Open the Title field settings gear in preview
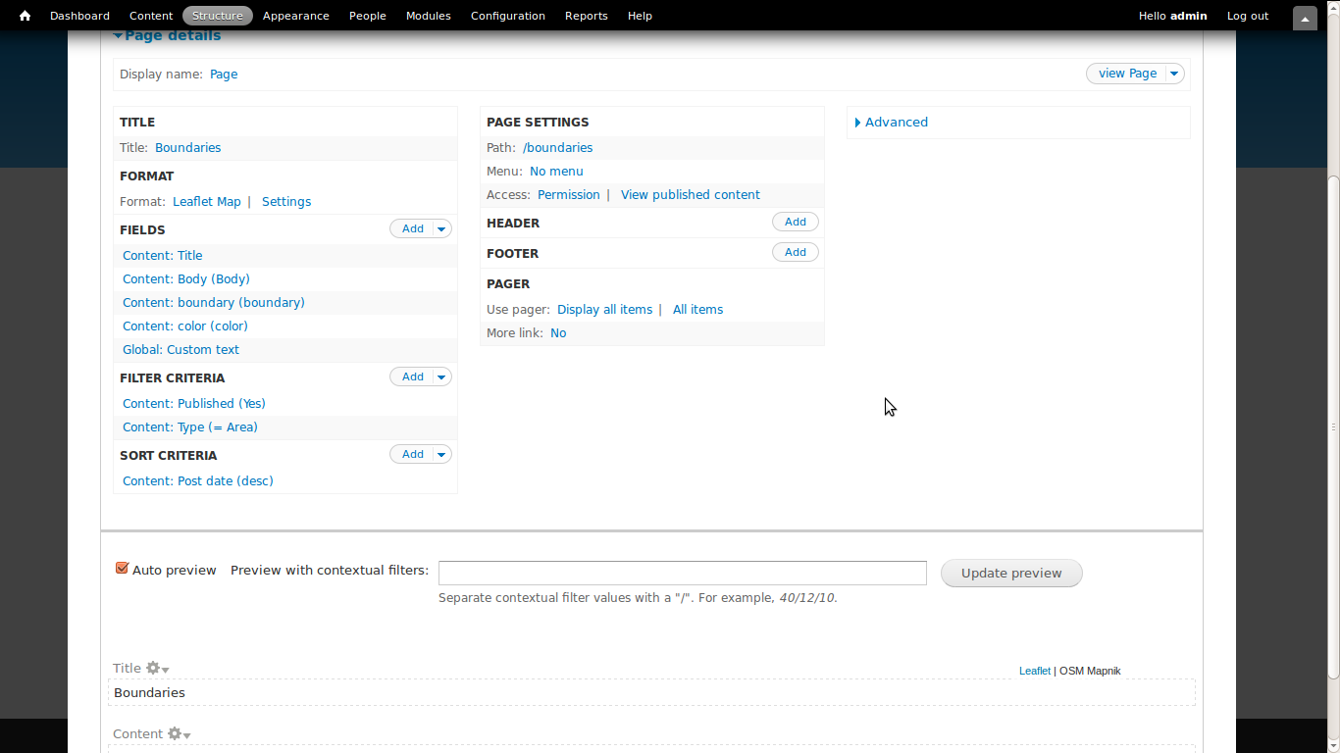This screenshot has width=1340, height=753. pyautogui.click(x=155, y=669)
